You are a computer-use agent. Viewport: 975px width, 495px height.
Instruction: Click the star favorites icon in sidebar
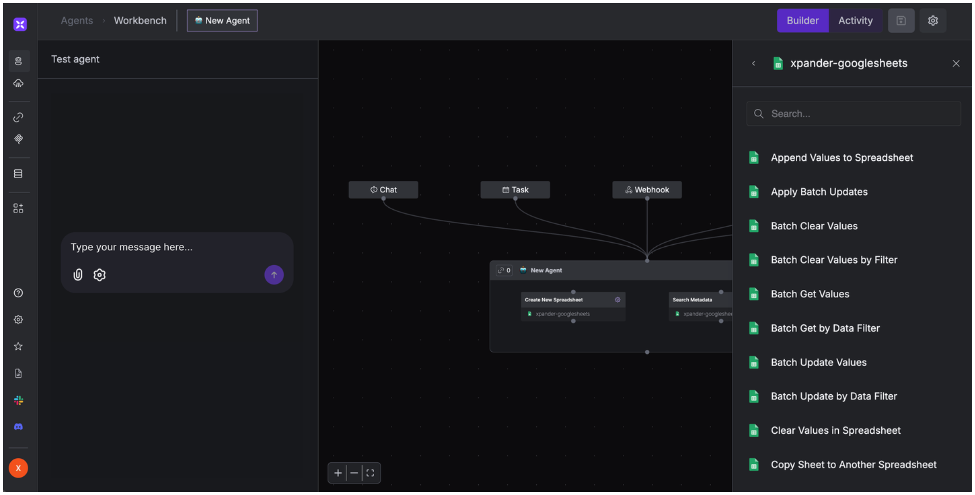point(18,346)
